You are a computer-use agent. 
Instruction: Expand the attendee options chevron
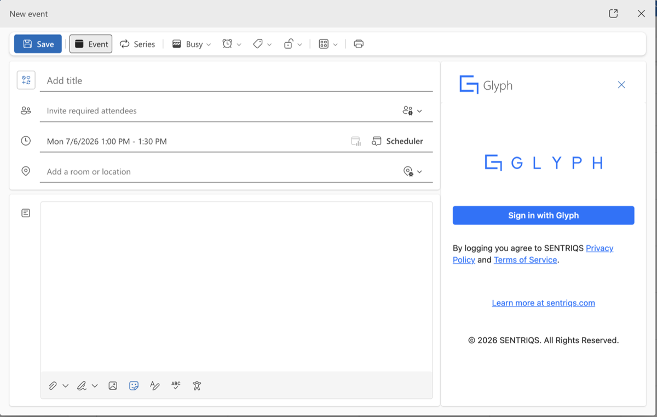(x=419, y=111)
